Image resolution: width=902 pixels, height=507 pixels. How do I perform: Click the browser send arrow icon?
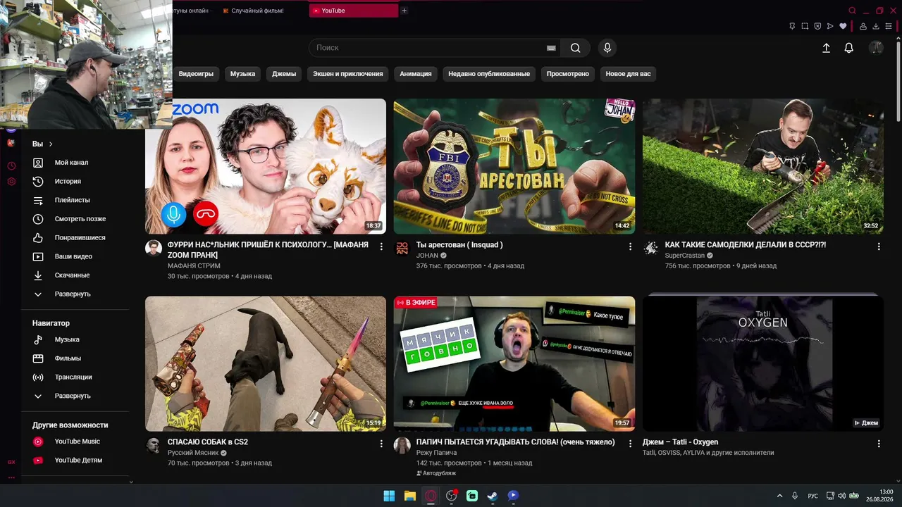[x=830, y=26]
